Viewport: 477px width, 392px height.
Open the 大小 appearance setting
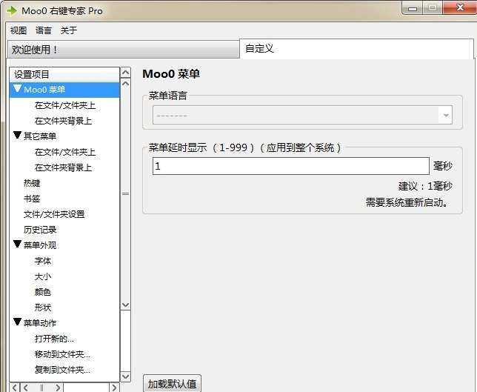click(x=43, y=276)
